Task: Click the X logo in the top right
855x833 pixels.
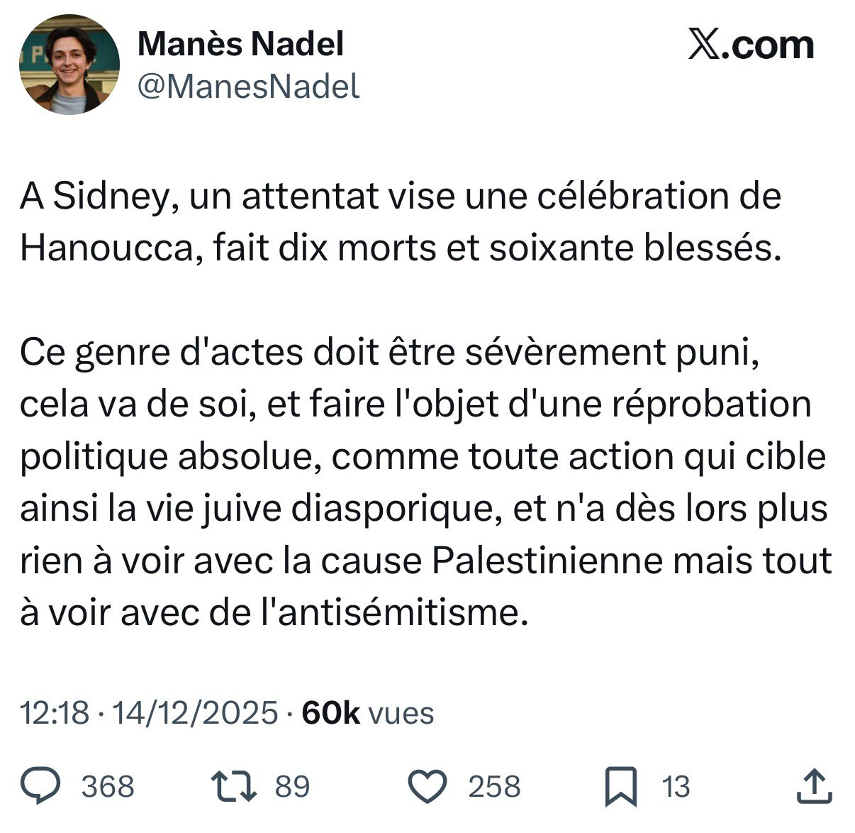Action: click(704, 46)
